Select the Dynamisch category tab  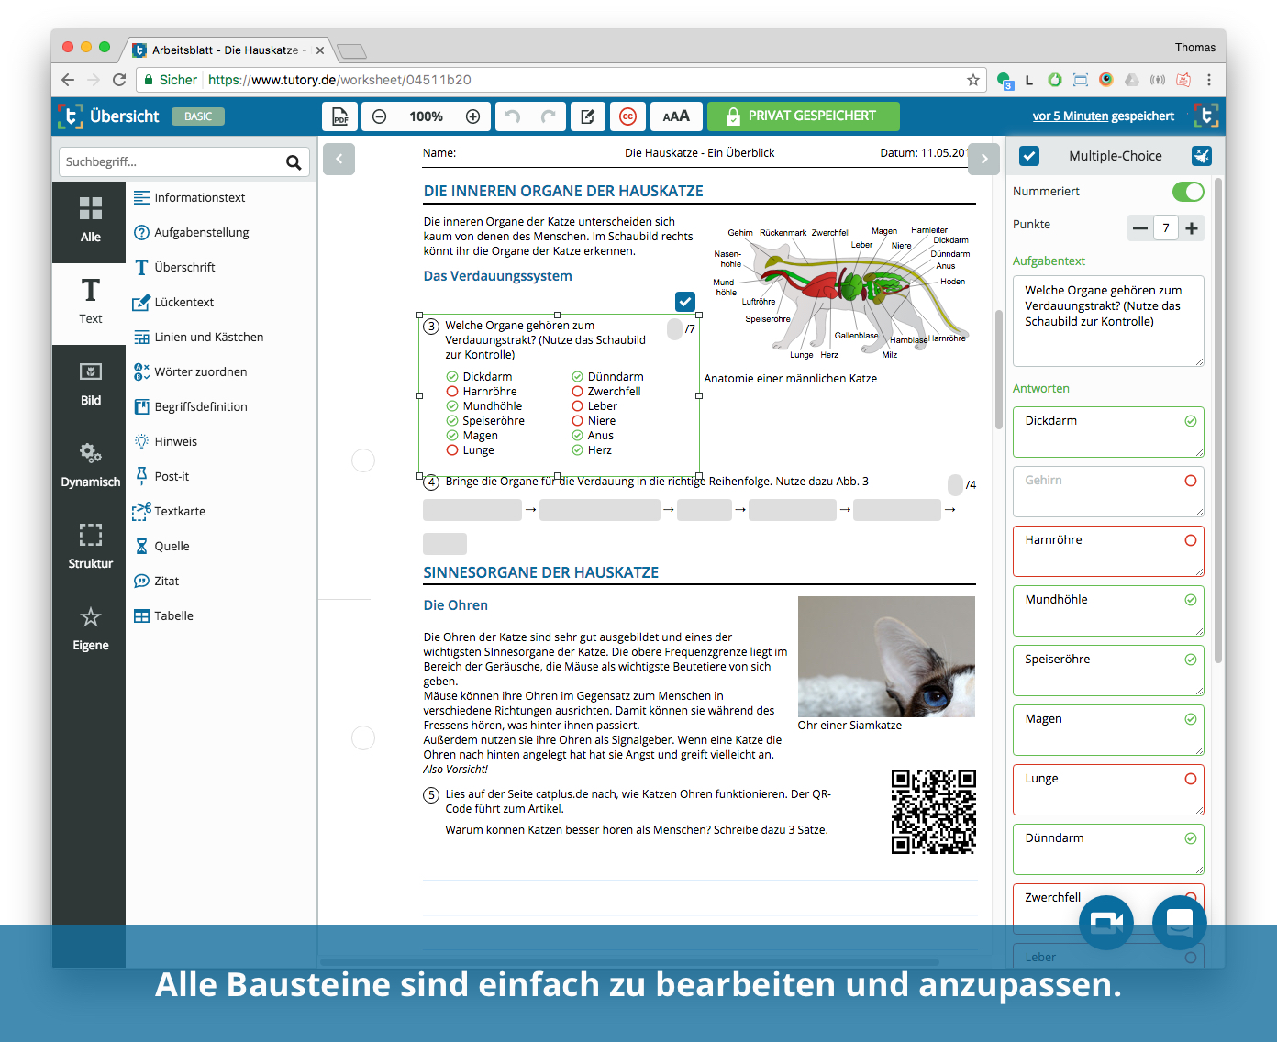coord(90,466)
